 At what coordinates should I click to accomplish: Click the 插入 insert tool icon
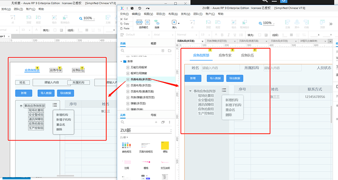point(174,22)
